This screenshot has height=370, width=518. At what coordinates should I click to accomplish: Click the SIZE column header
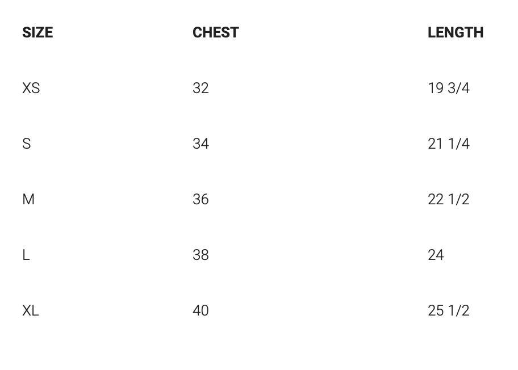tap(37, 33)
